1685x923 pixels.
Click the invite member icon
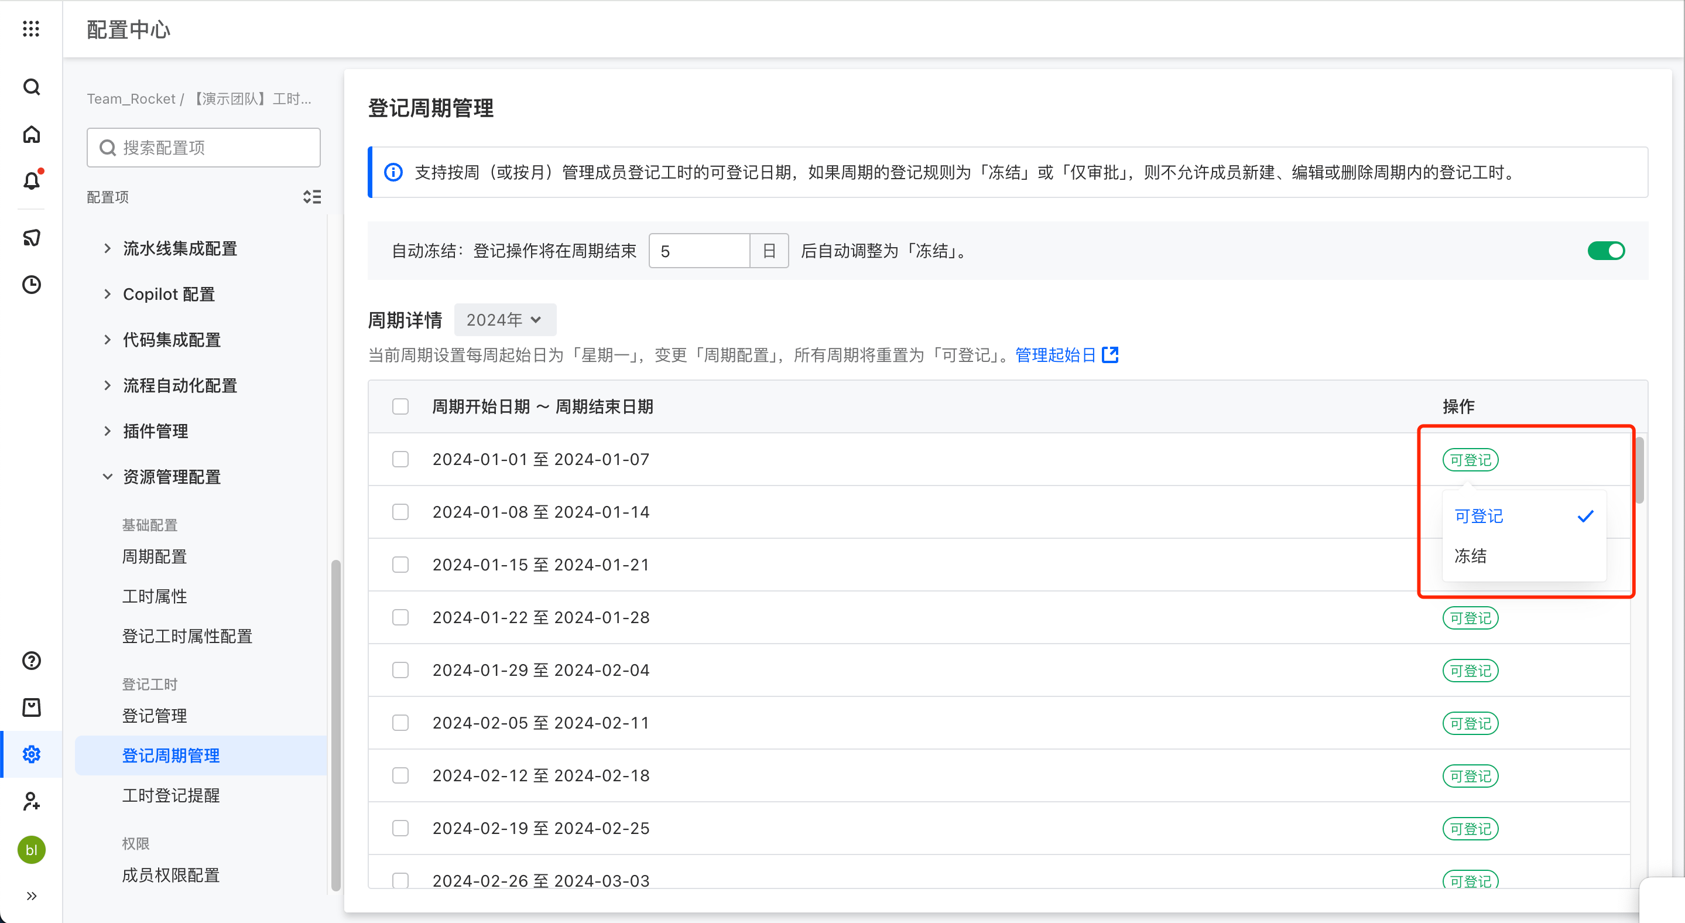(31, 801)
